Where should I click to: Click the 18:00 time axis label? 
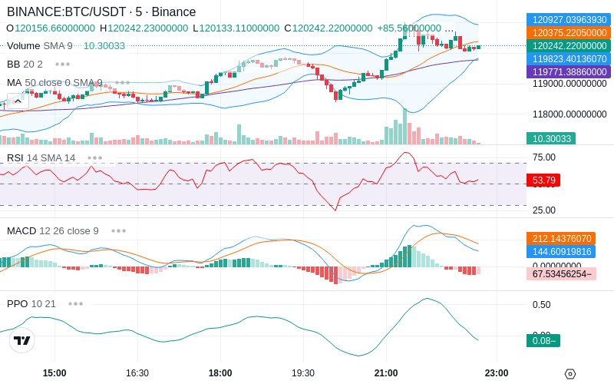220,373
